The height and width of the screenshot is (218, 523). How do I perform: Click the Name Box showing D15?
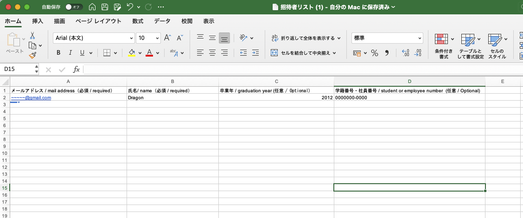tap(18, 69)
